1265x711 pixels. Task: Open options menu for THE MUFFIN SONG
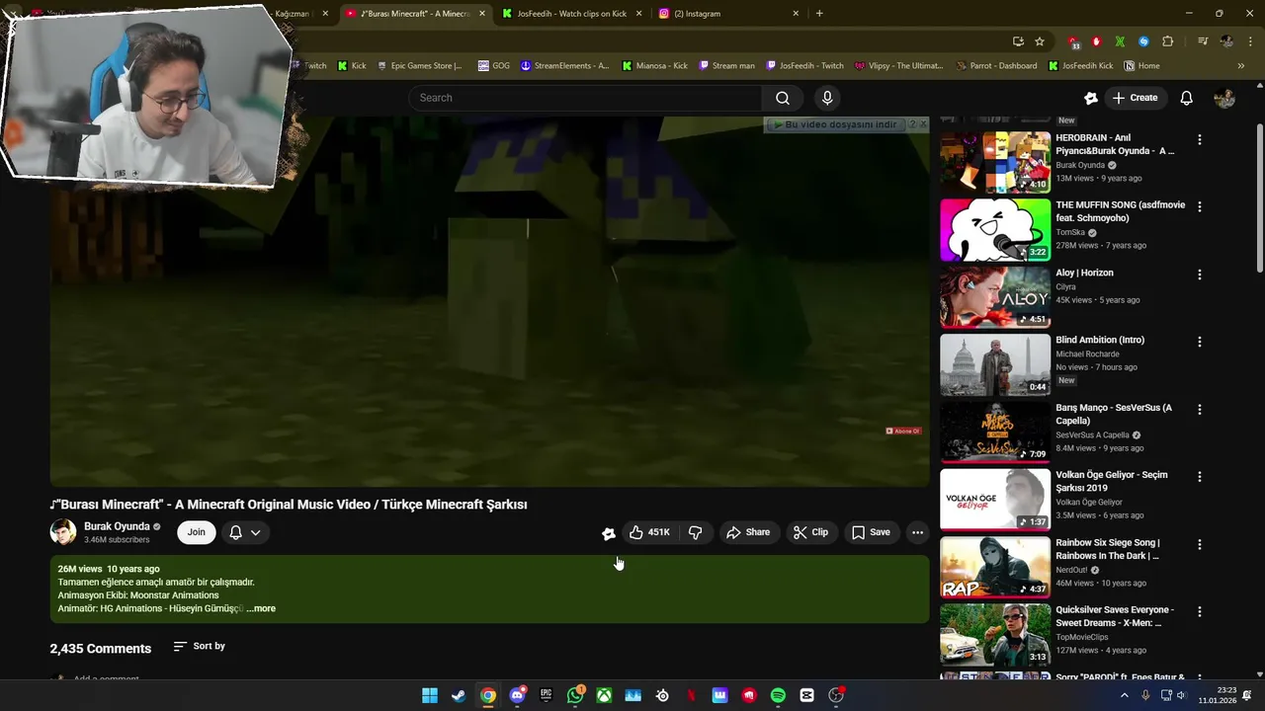coord(1200,207)
